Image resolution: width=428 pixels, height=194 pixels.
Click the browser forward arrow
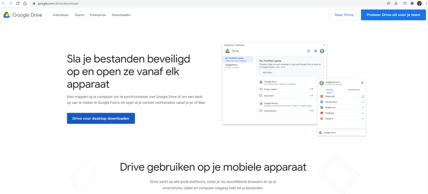coord(10,3)
